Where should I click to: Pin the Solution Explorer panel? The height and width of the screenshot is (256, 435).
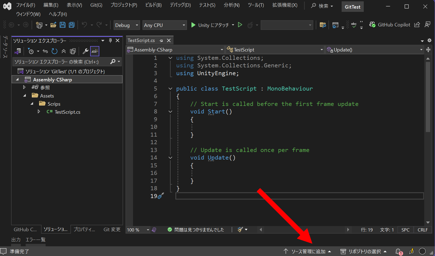coord(110,40)
